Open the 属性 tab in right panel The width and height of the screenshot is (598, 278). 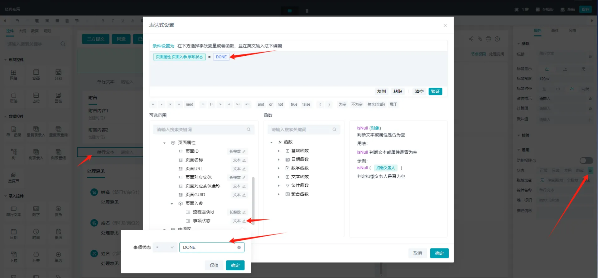(538, 30)
